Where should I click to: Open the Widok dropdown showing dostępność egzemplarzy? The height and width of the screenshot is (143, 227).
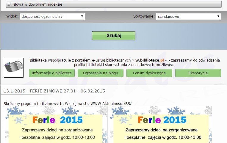(x=52, y=17)
